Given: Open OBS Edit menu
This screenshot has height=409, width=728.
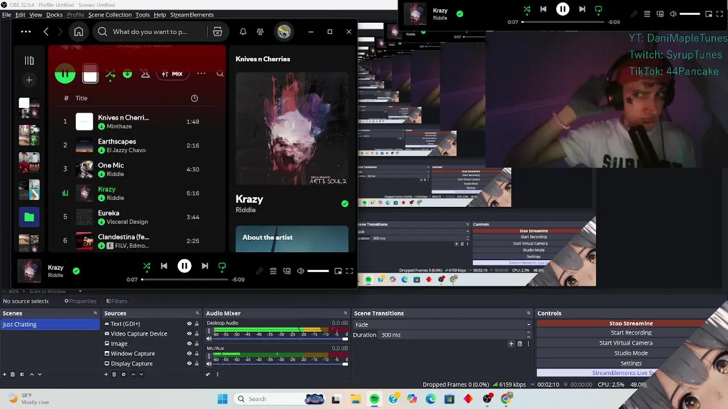Looking at the screenshot, I should coord(20,15).
